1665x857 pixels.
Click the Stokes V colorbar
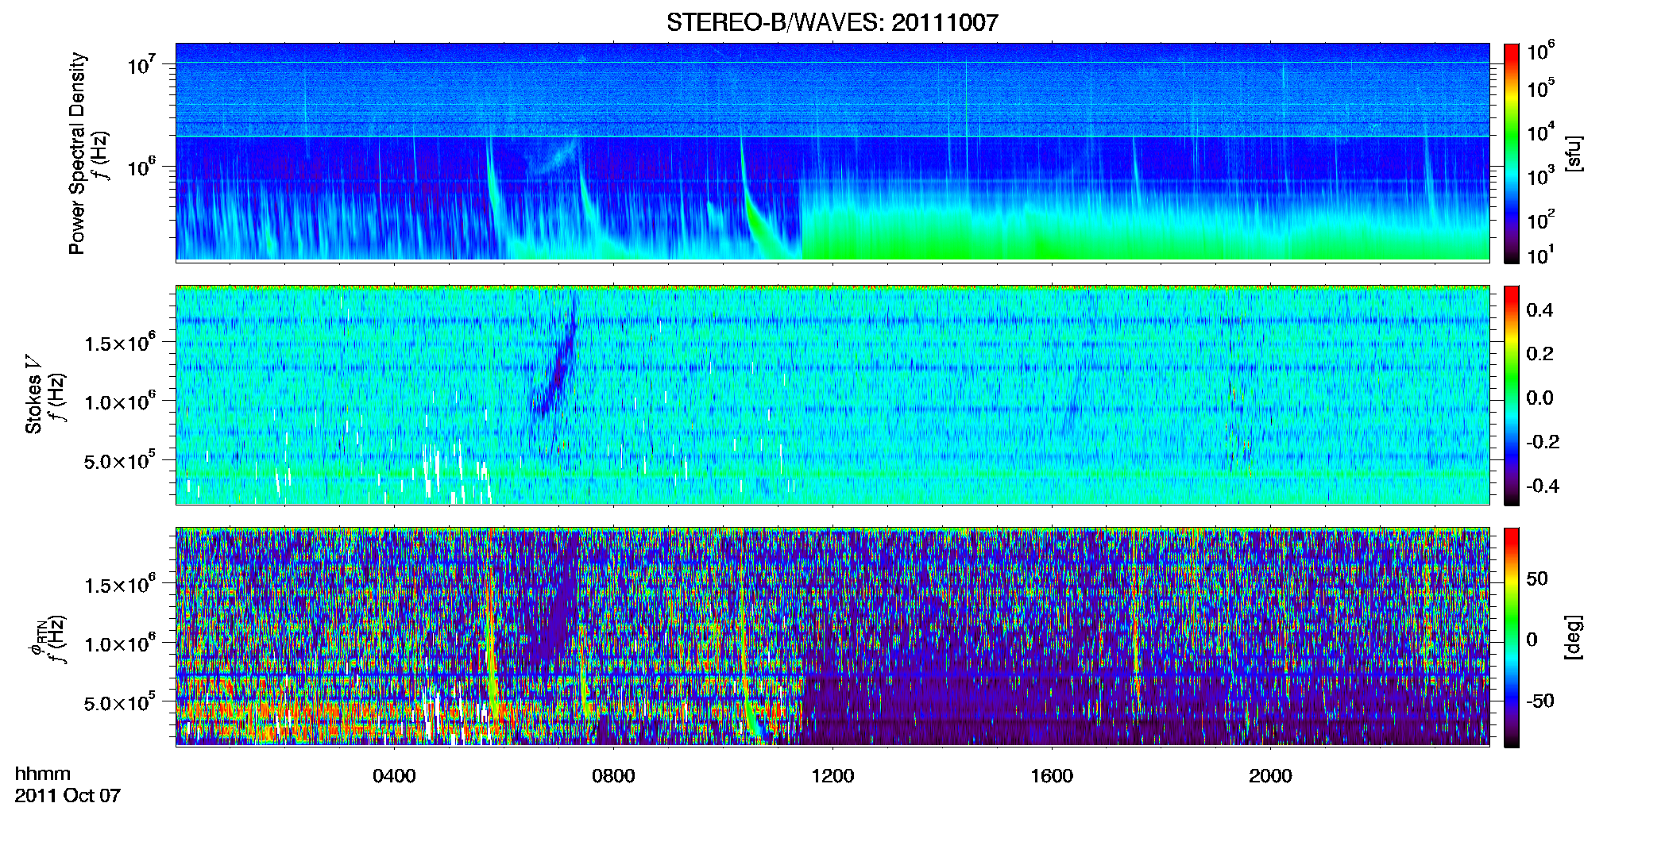(1512, 395)
